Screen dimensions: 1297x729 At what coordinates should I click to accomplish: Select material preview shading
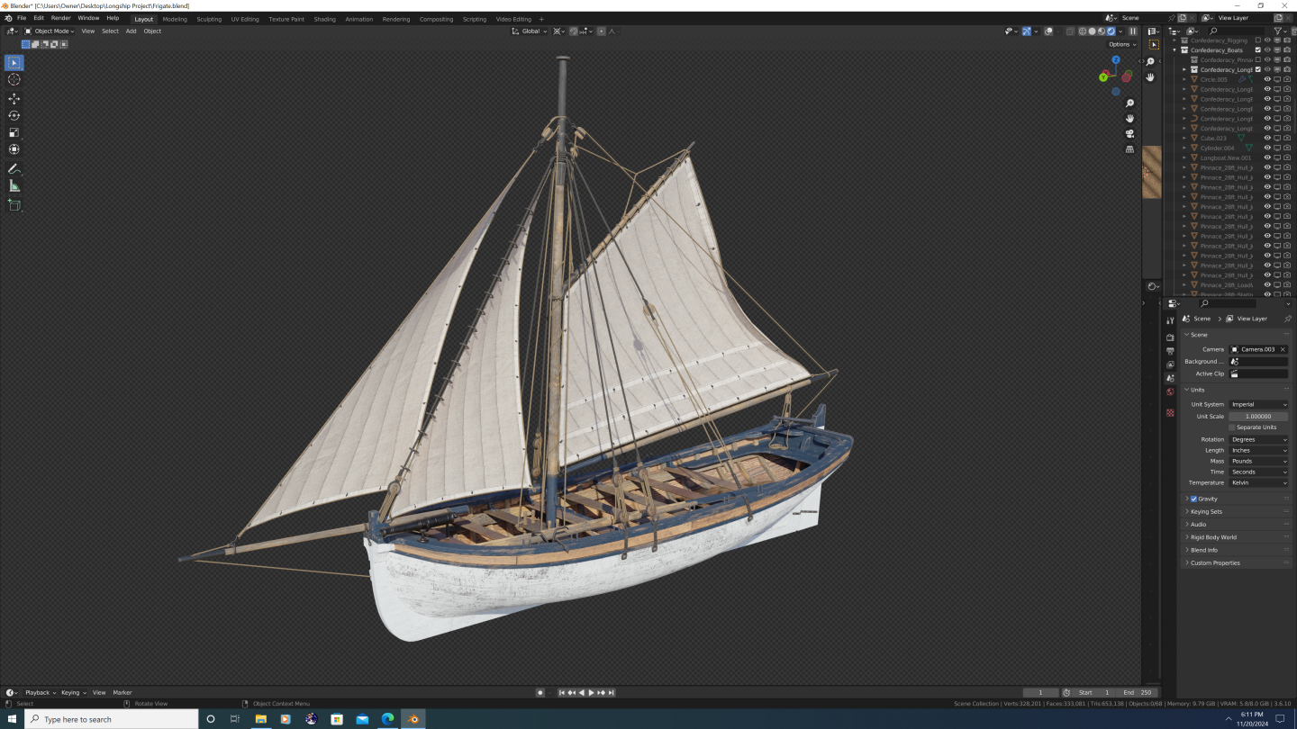(1102, 31)
